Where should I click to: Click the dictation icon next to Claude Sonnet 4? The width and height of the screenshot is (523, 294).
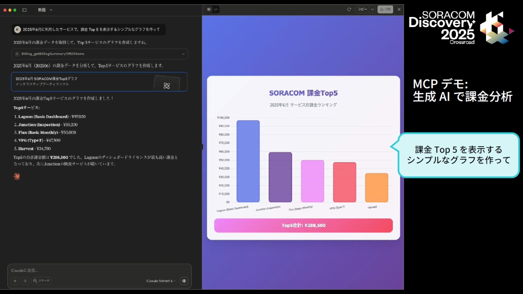pos(184,281)
